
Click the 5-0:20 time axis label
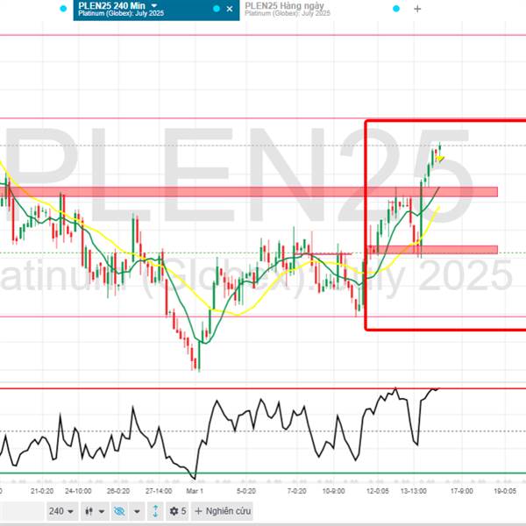(246, 491)
